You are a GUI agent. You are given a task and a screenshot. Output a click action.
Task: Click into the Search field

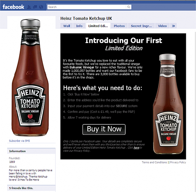coord(87,7)
